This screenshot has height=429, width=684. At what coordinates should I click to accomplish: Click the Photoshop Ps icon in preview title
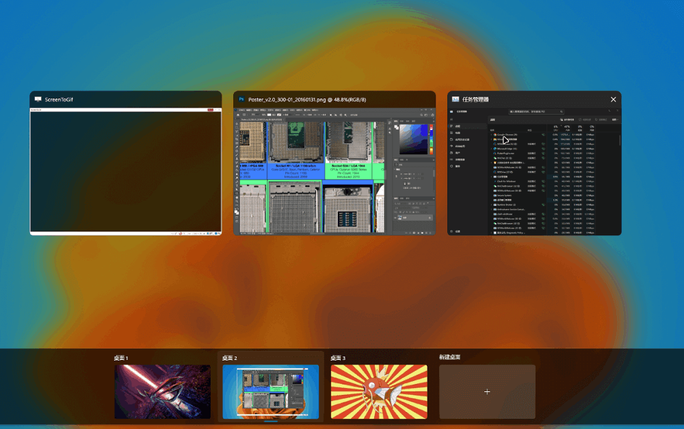point(241,99)
